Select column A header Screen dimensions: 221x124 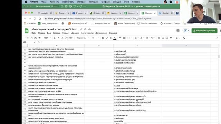(56, 45)
